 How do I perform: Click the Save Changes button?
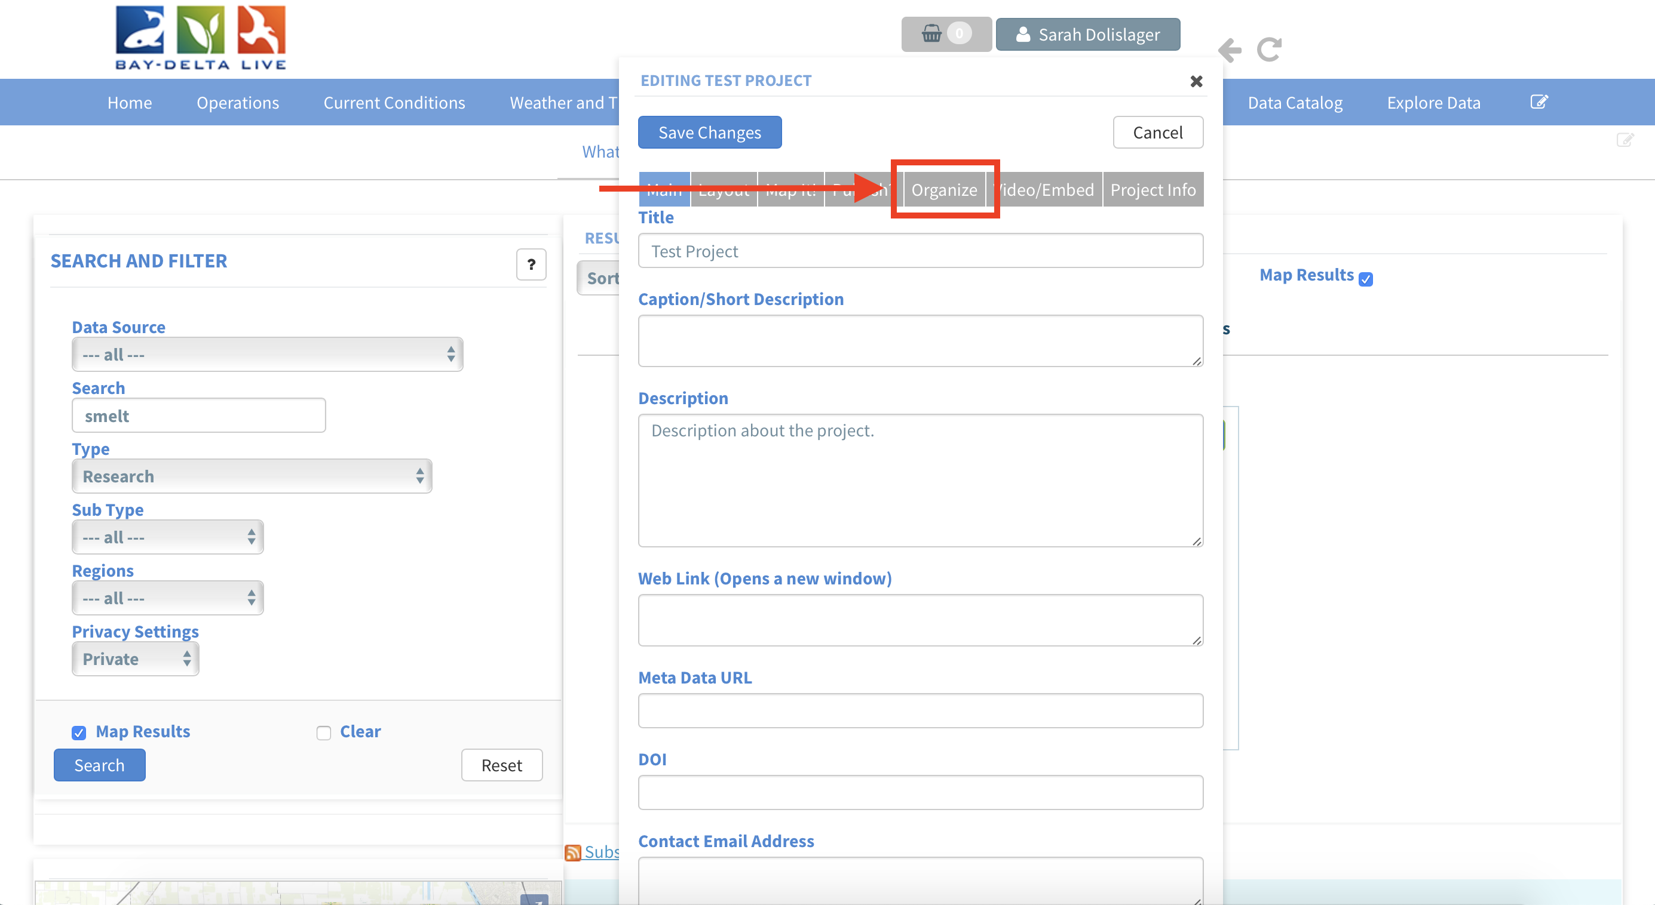(709, 133)
